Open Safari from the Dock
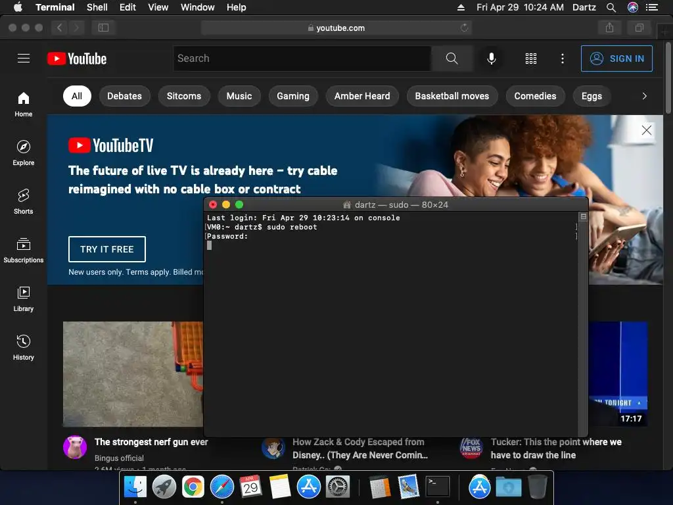The image size is (673, 505). coord(222,487)
